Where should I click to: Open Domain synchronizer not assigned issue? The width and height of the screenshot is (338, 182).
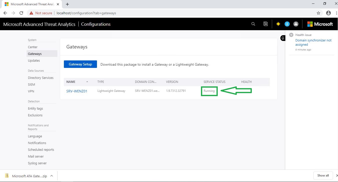coord(313,42)
